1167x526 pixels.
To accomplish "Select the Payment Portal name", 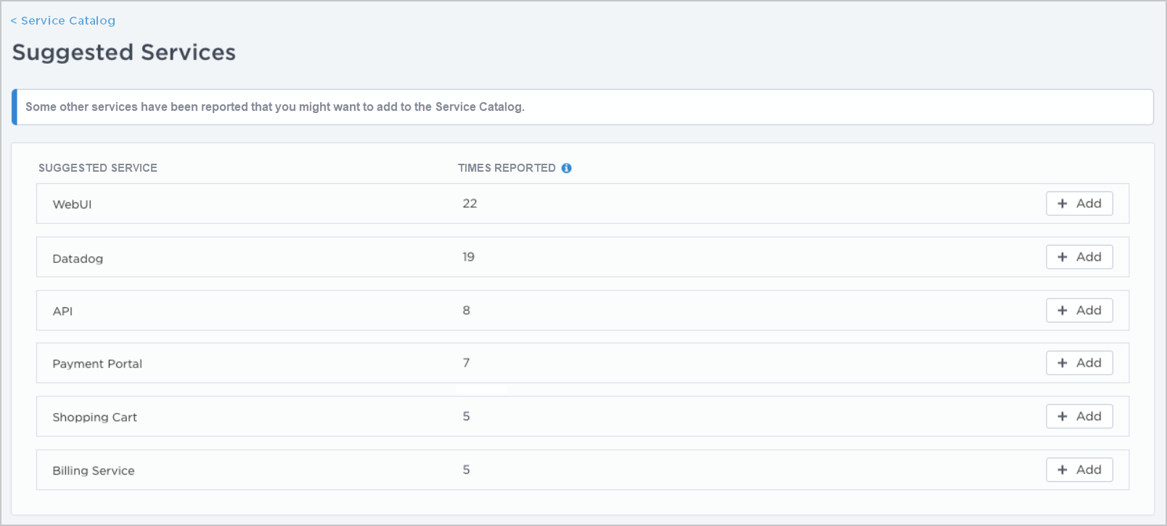I will click(x=97, y=364).
